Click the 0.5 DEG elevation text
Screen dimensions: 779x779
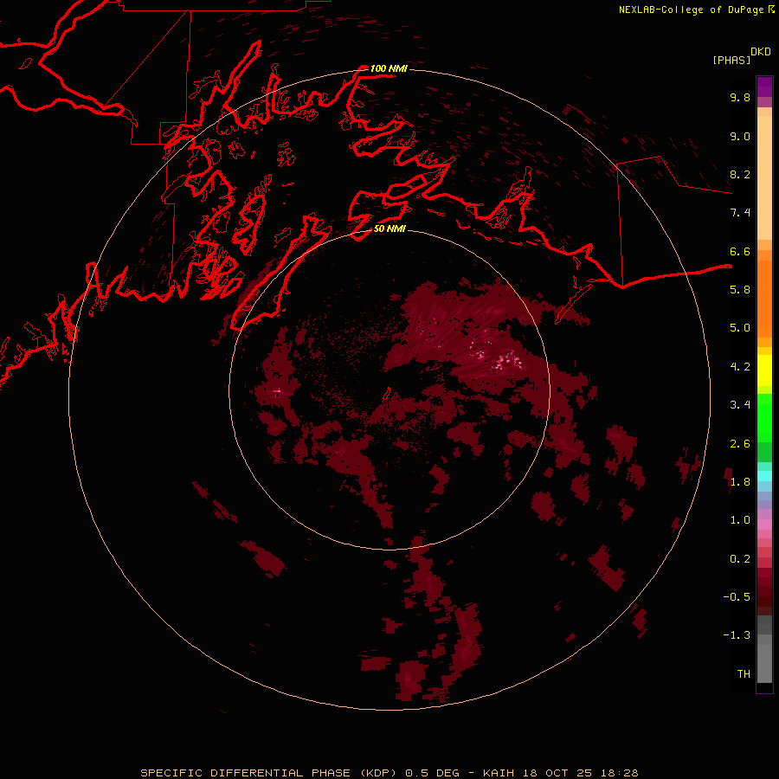(x=432, y=773)
